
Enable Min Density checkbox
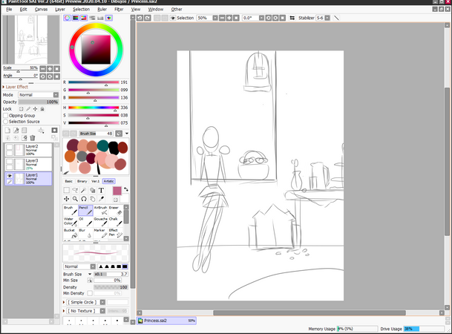coord(90,293)
